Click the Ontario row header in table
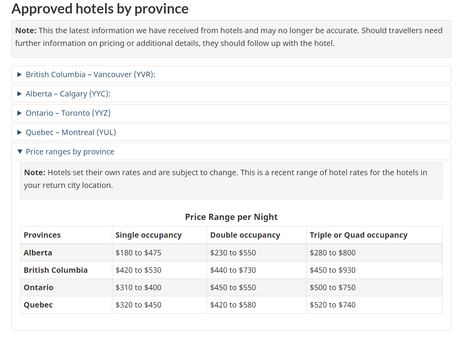Image resolution: width=458 pixels, height=338 pixels. [39, 287]
